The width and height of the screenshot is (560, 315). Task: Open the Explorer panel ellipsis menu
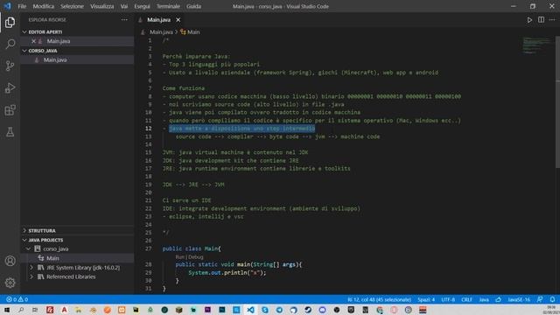pos(124,19)
